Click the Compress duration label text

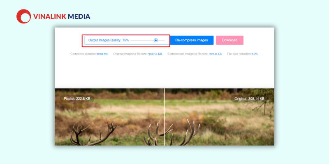(x=83, y=54)
